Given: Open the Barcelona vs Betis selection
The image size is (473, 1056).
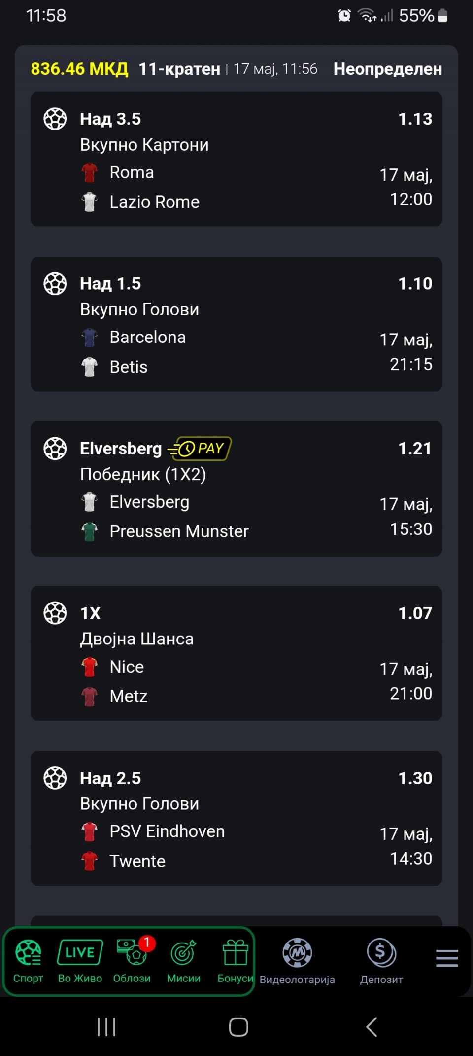Looking at the screenshot, I should 236,324.
